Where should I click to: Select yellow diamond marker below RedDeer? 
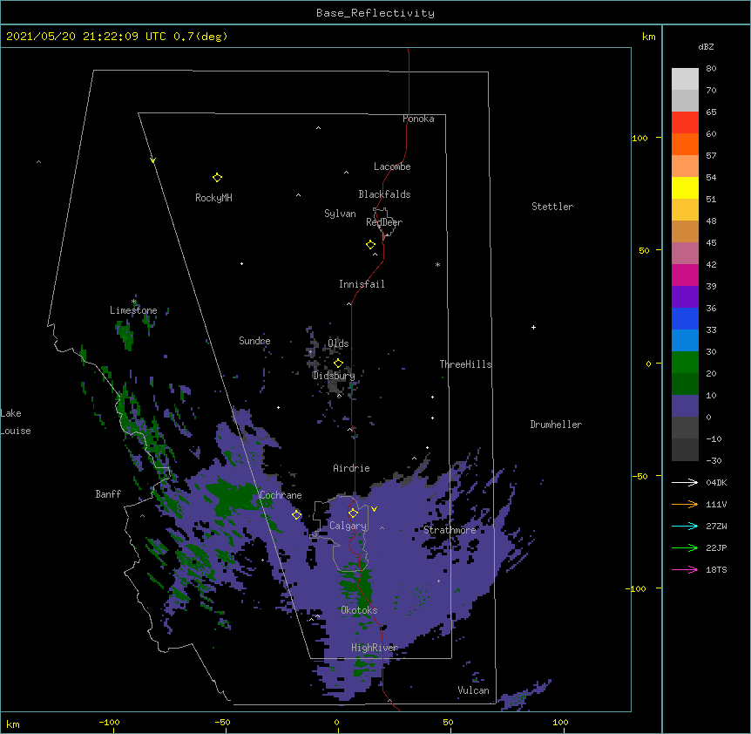tap(370, 244)
